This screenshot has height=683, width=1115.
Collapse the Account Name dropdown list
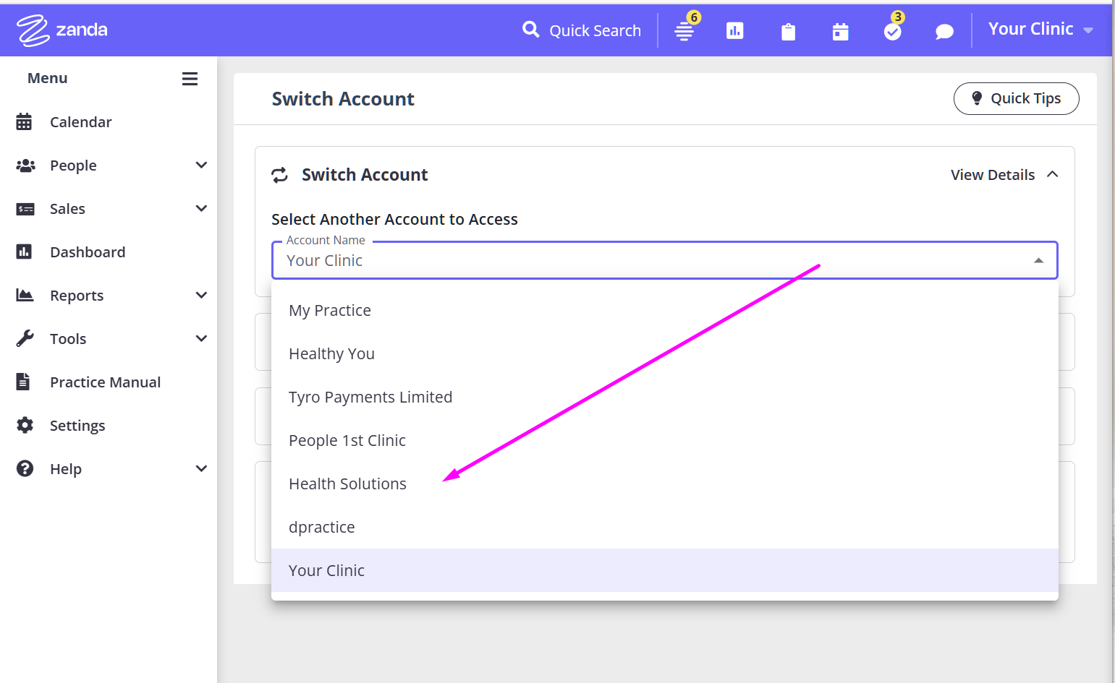(x=1038, y=260)
